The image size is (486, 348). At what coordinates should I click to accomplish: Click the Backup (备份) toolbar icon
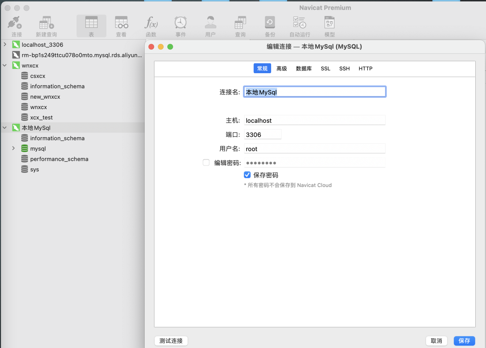[x=270, y=23]
